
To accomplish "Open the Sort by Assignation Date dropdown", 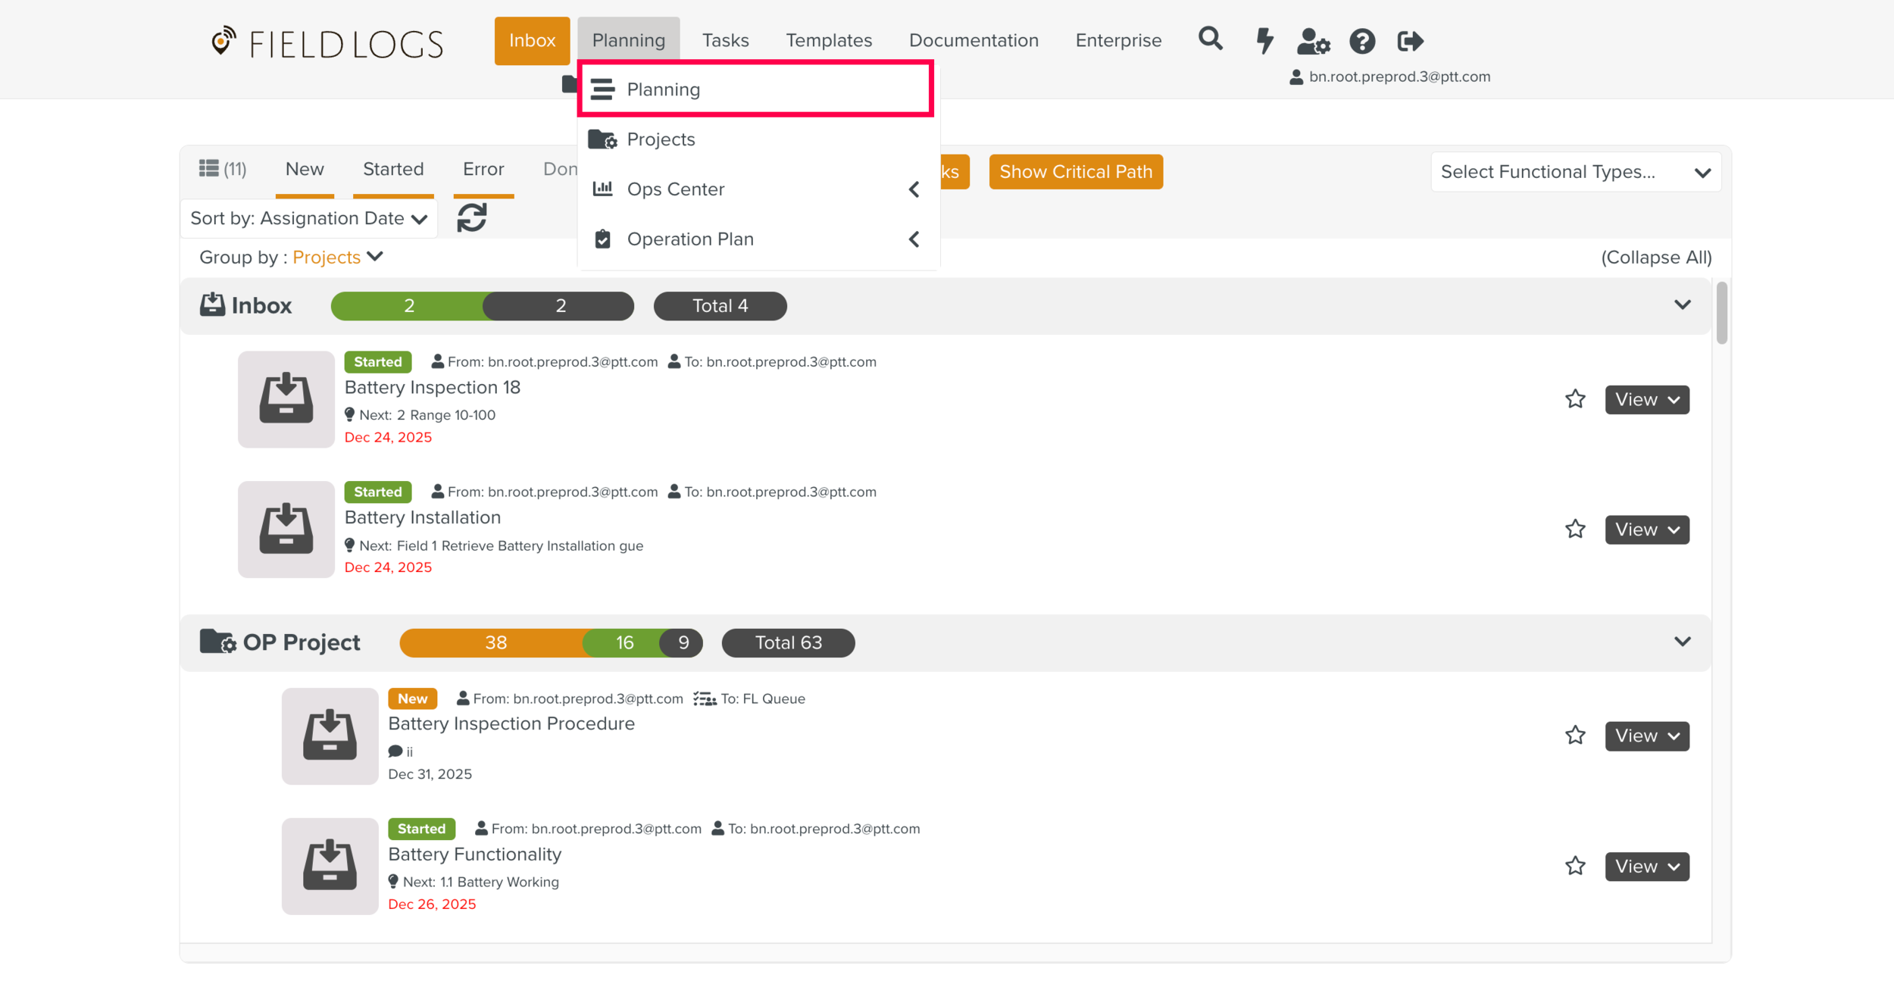I will (308, 219).
